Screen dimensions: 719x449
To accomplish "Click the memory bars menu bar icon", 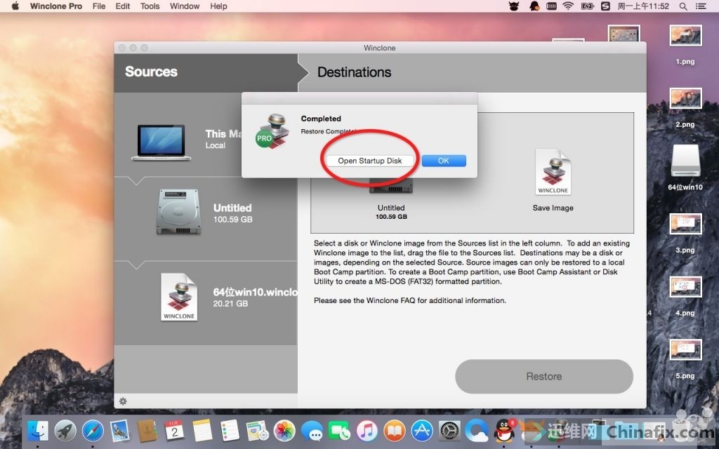I will 552,6.
